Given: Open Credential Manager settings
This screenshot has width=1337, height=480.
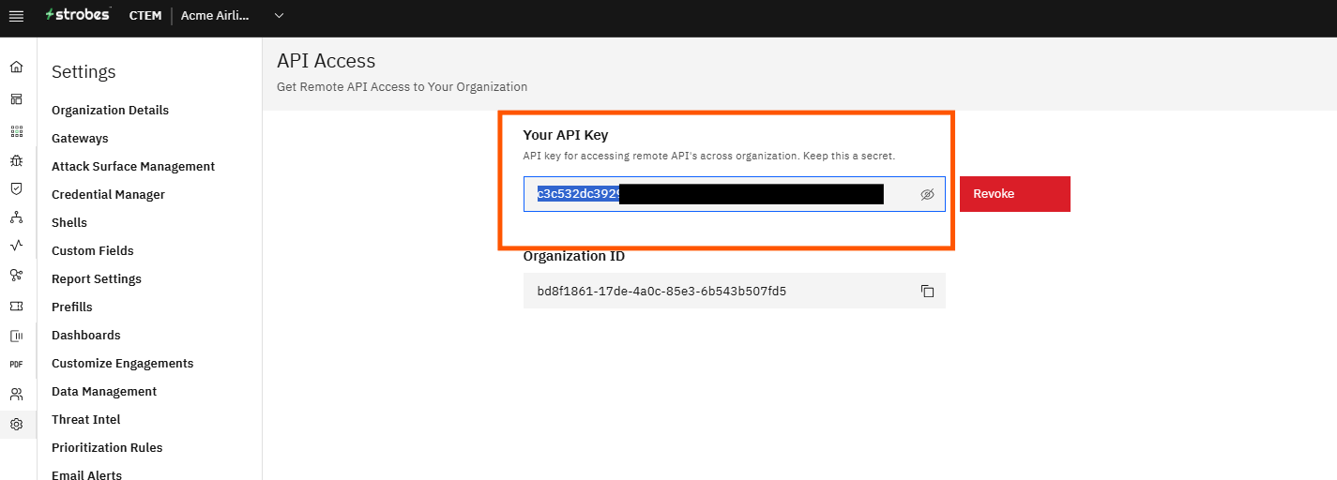Looking at the screenshot, I should (108, 194).
